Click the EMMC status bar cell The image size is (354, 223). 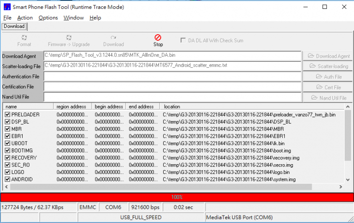88,207
